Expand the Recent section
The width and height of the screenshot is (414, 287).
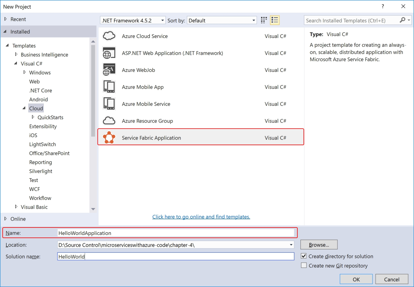click(6, 19)
